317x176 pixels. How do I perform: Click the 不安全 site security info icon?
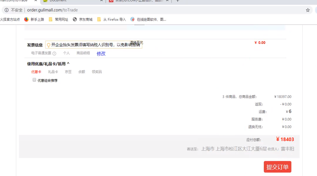(x=7, y=10)
